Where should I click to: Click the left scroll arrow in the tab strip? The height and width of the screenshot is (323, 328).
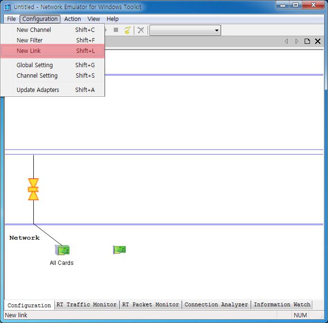(x=287, y=41)
